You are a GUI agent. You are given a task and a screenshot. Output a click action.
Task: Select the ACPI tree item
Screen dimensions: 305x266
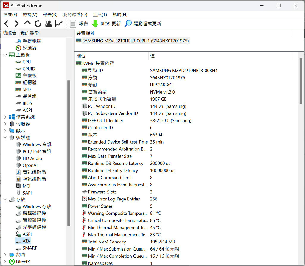point(24,110)
